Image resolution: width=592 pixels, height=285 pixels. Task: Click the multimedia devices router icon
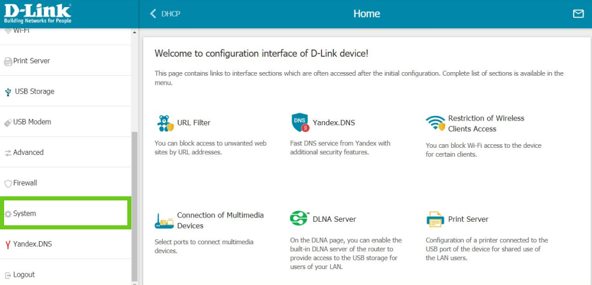point(165,221)
